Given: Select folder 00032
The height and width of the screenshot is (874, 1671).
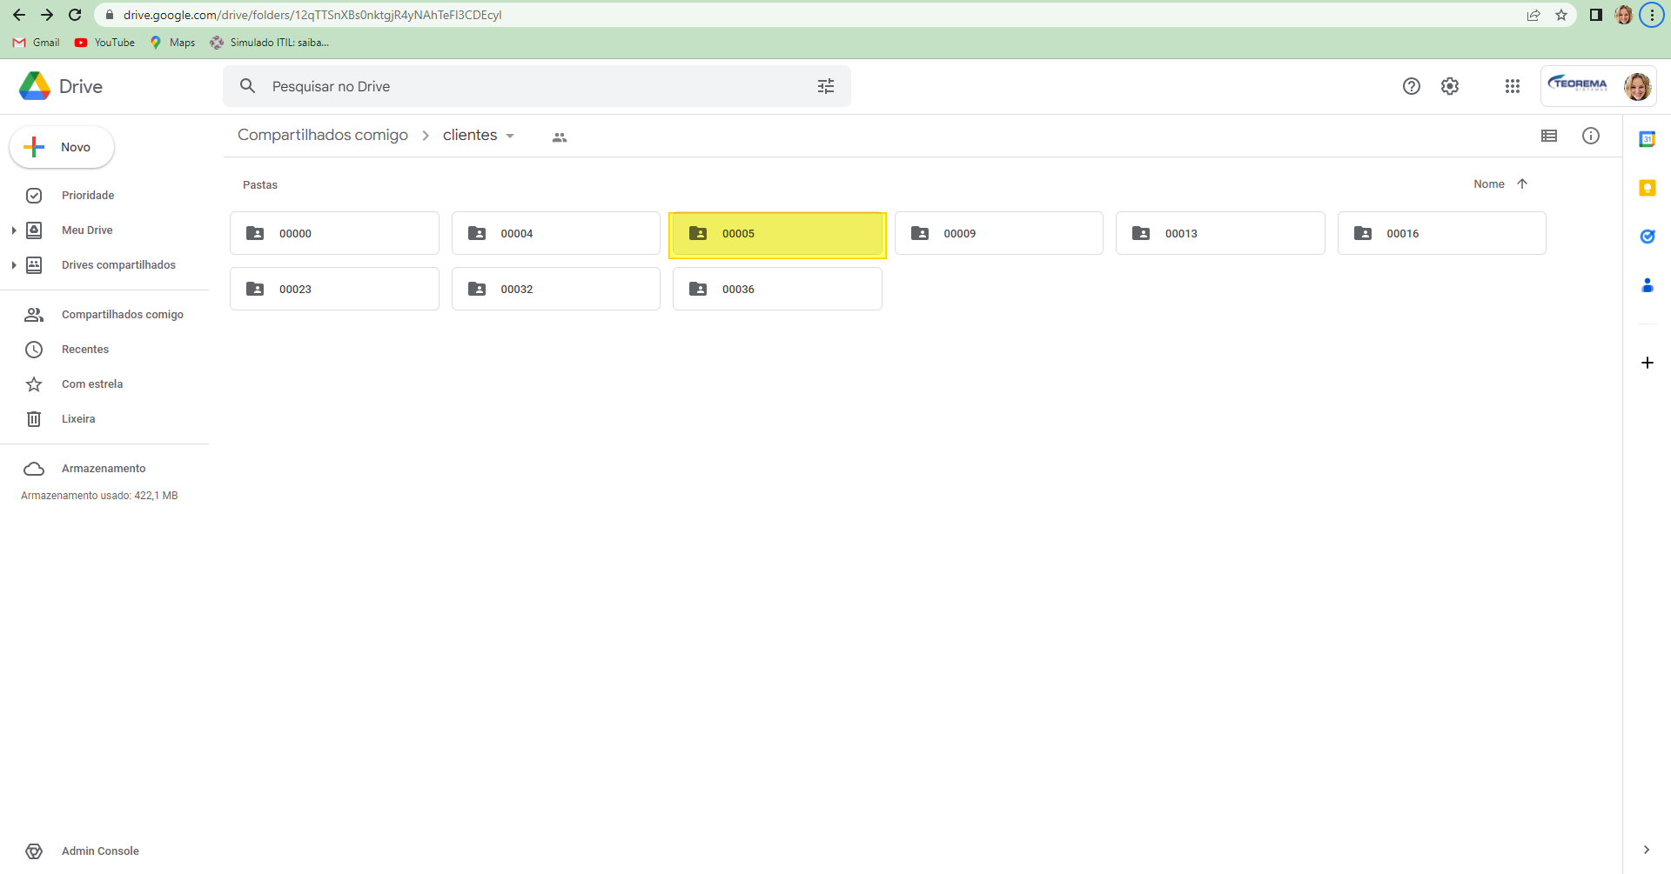Looking at the screenshot, I should pos(555,289).
